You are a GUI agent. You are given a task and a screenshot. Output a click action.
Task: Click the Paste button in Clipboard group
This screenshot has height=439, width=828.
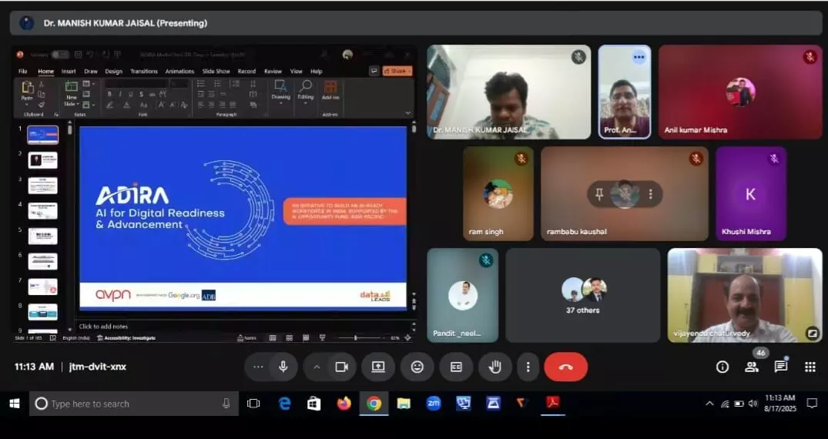coord(27,92)
